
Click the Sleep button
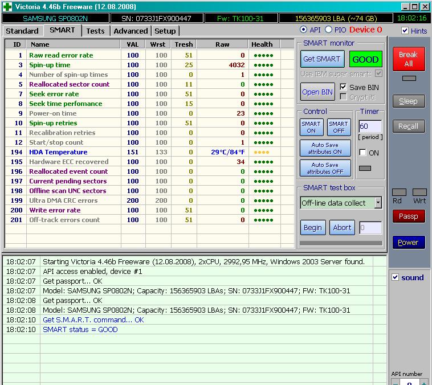pos(409,101)
